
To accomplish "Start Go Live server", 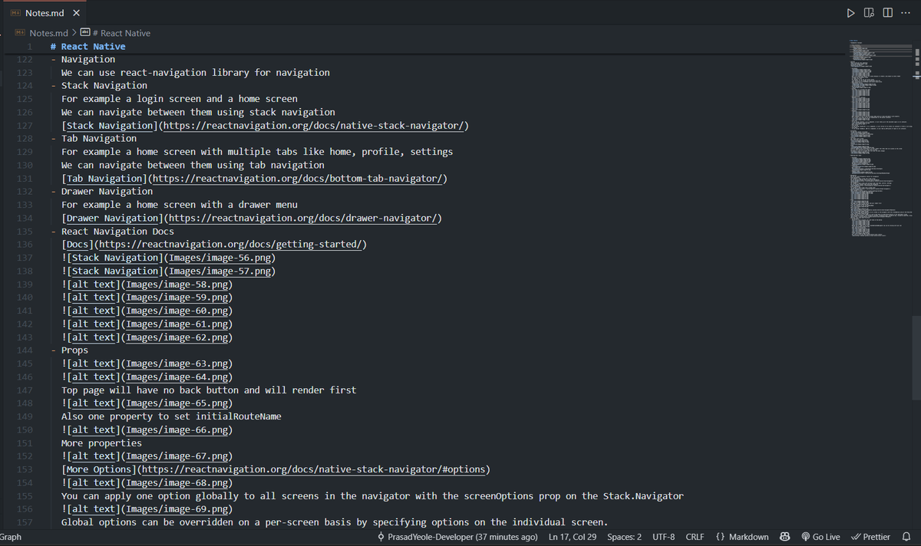I will pos(820,537).
